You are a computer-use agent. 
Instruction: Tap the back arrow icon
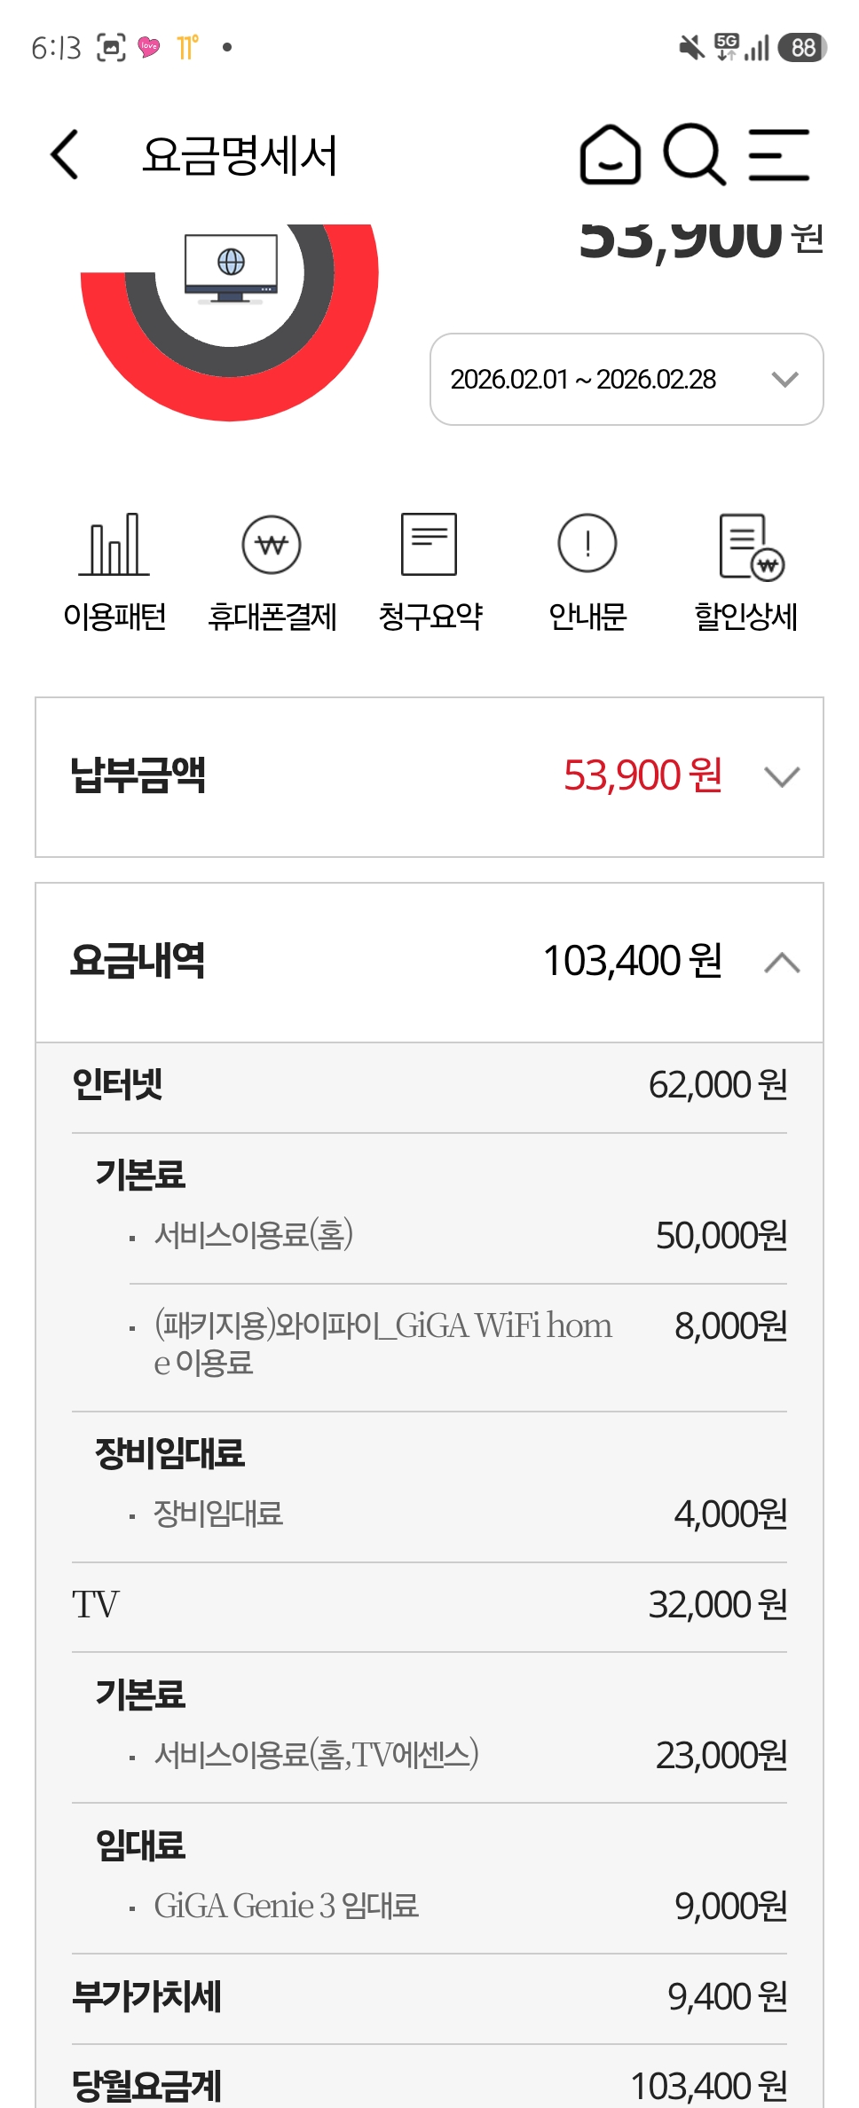pos(65,154)
